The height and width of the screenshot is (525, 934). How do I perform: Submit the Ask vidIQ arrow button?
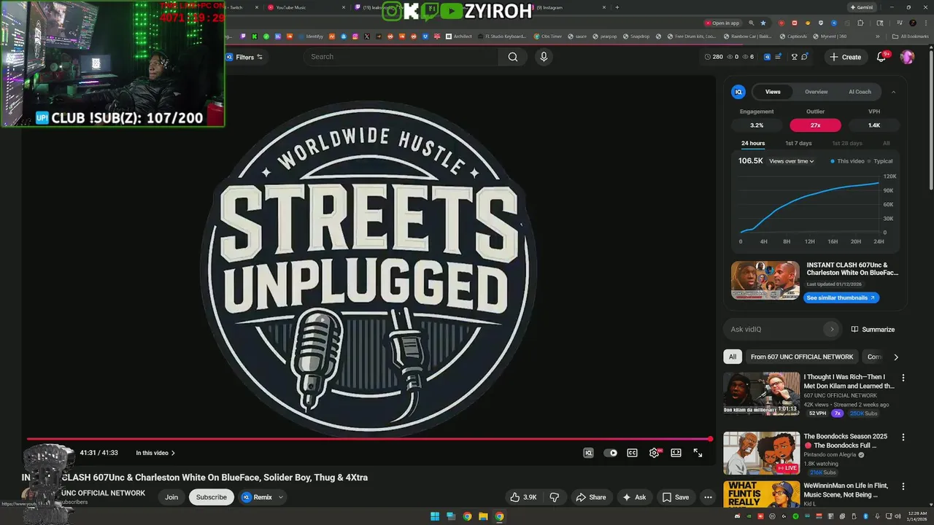(831, 330)
